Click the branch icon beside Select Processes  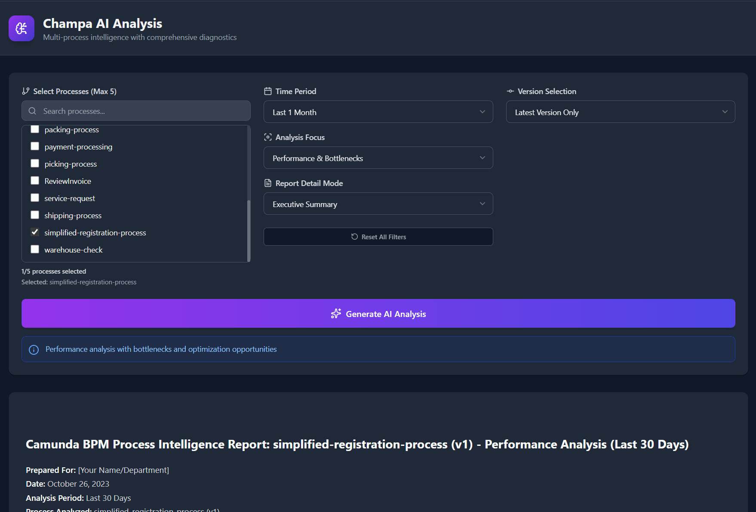pyautogui.click(x=25, y=91)
